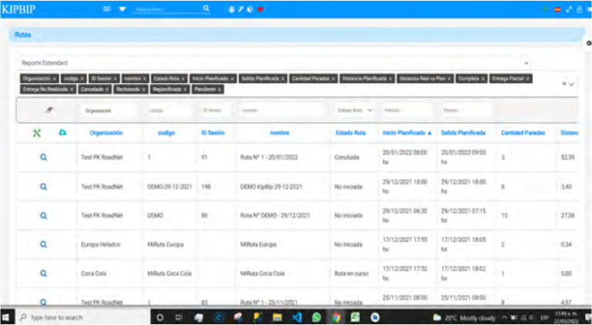Click the eraser clear-filters icon
The width and height of the screenshot is (592, 325).
tap(49, 110)
